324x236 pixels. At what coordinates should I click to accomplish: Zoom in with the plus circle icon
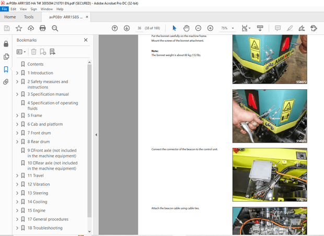(210, 28)
